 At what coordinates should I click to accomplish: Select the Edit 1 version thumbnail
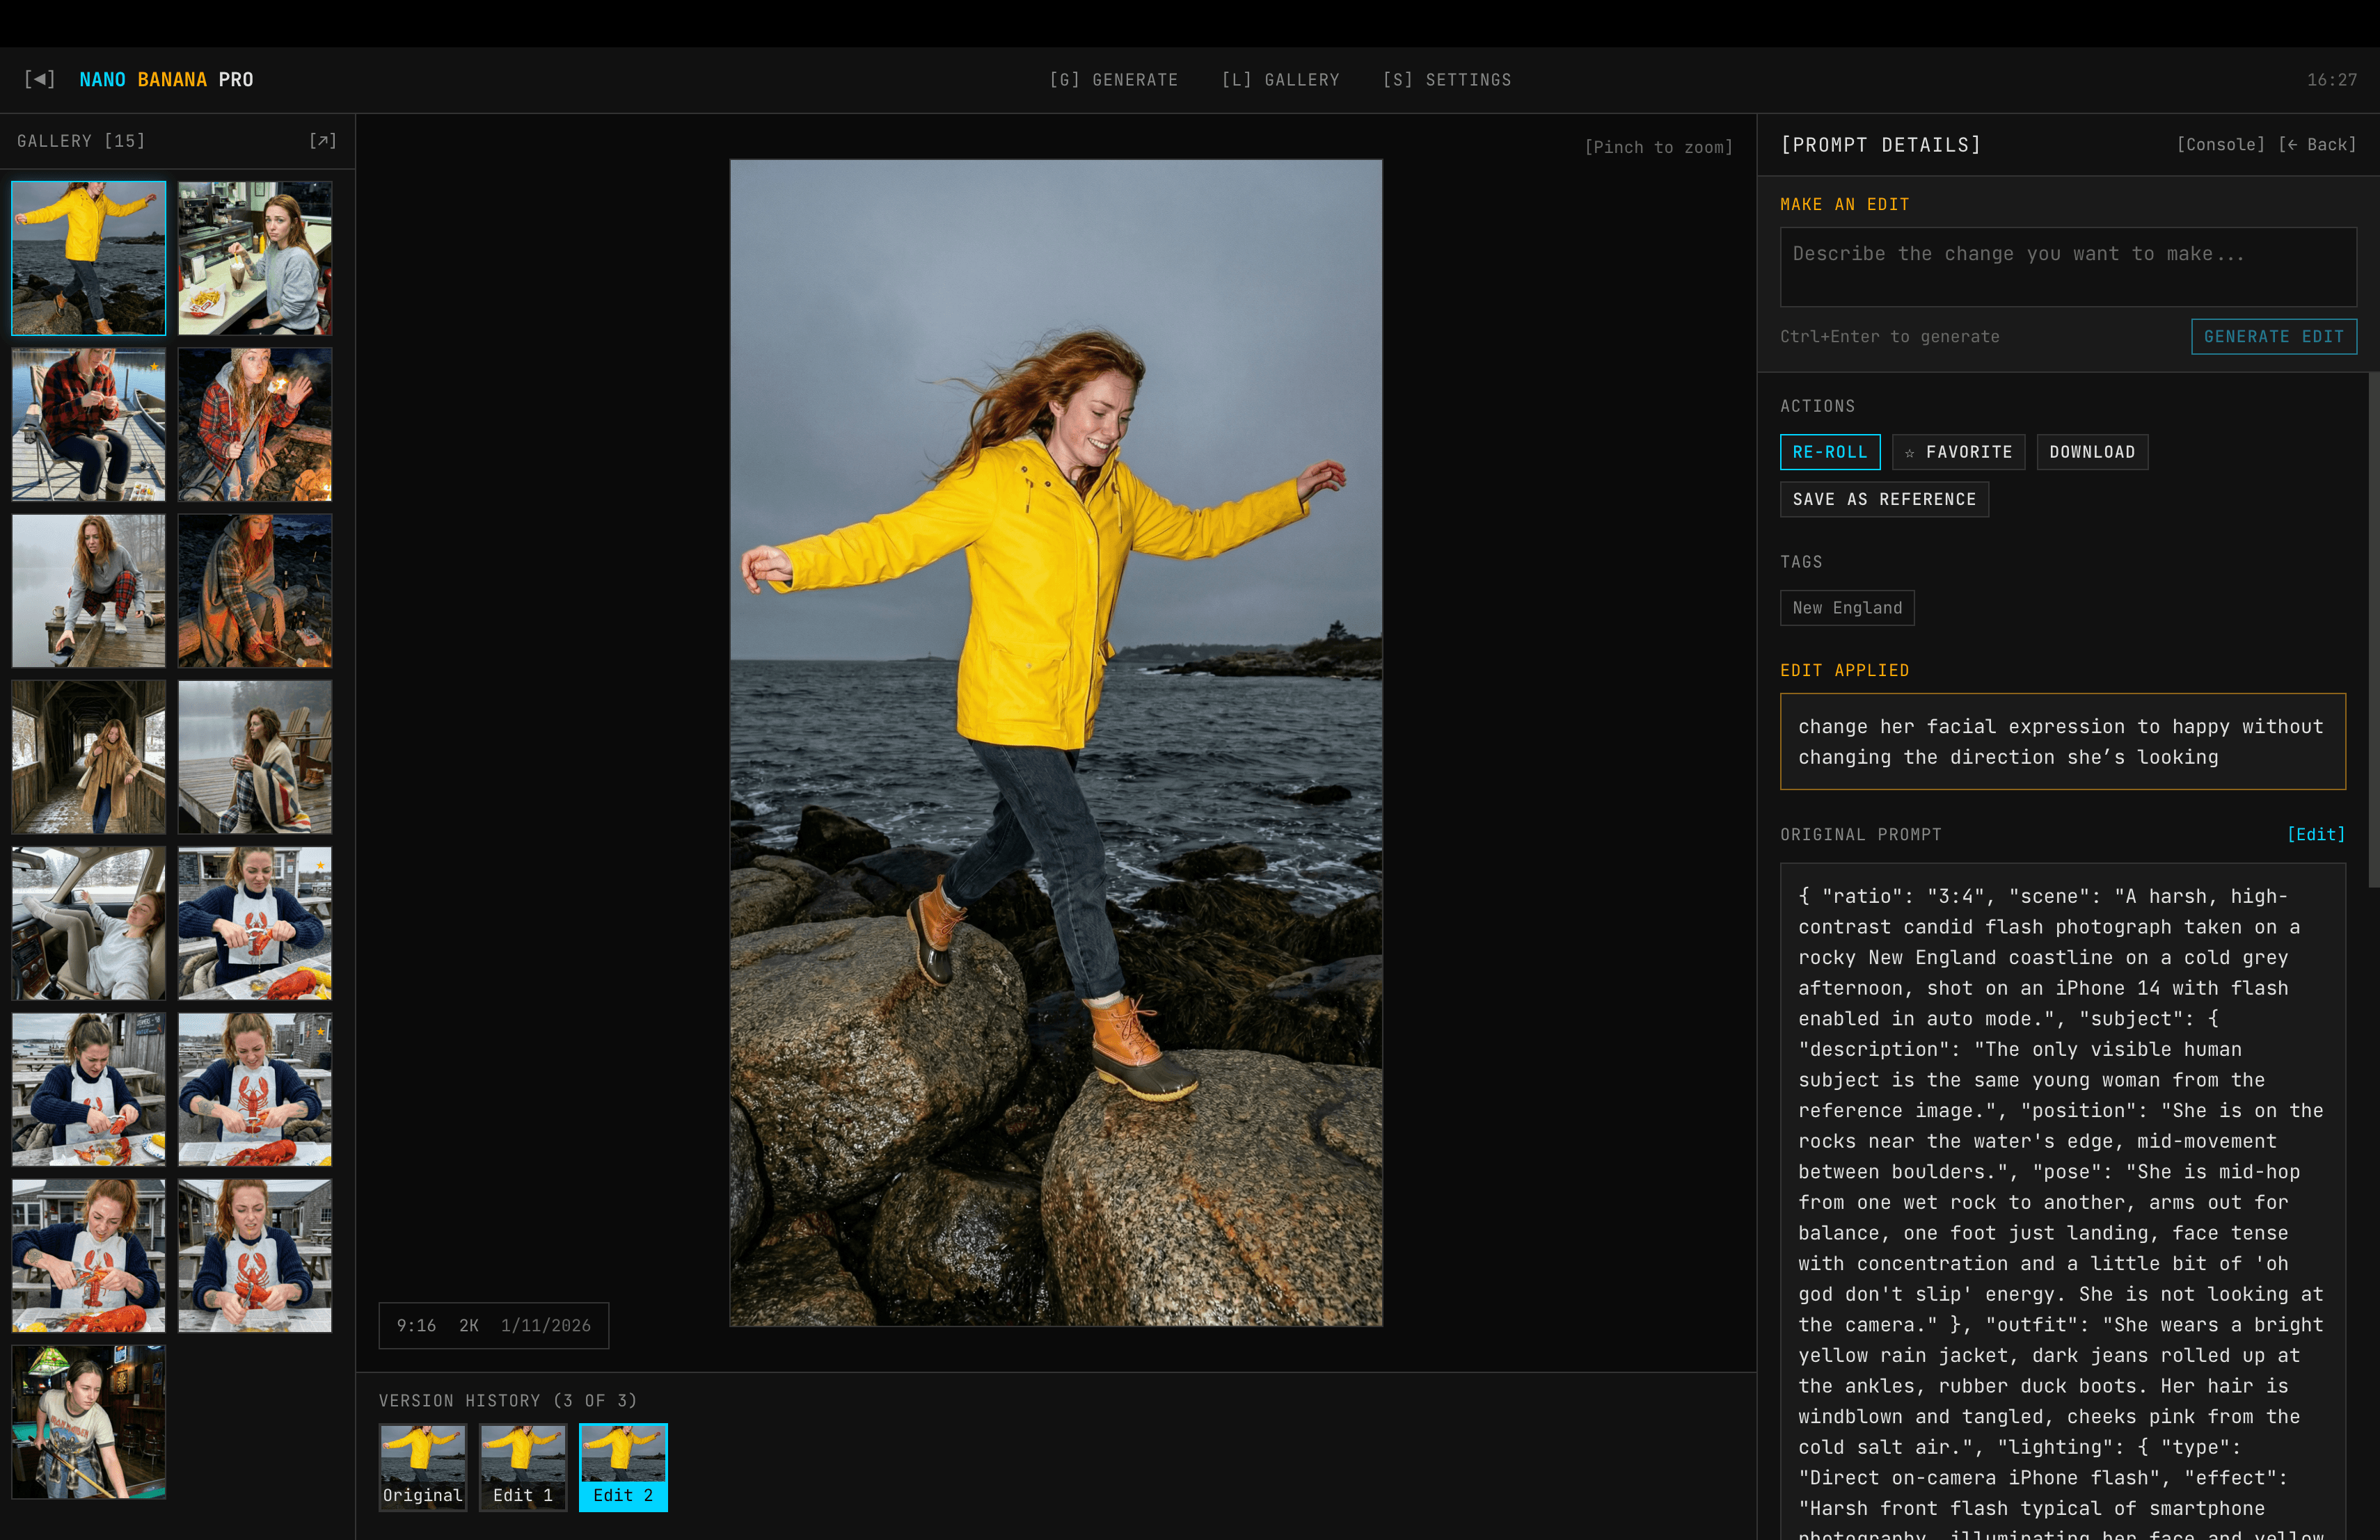point(522,1466)
